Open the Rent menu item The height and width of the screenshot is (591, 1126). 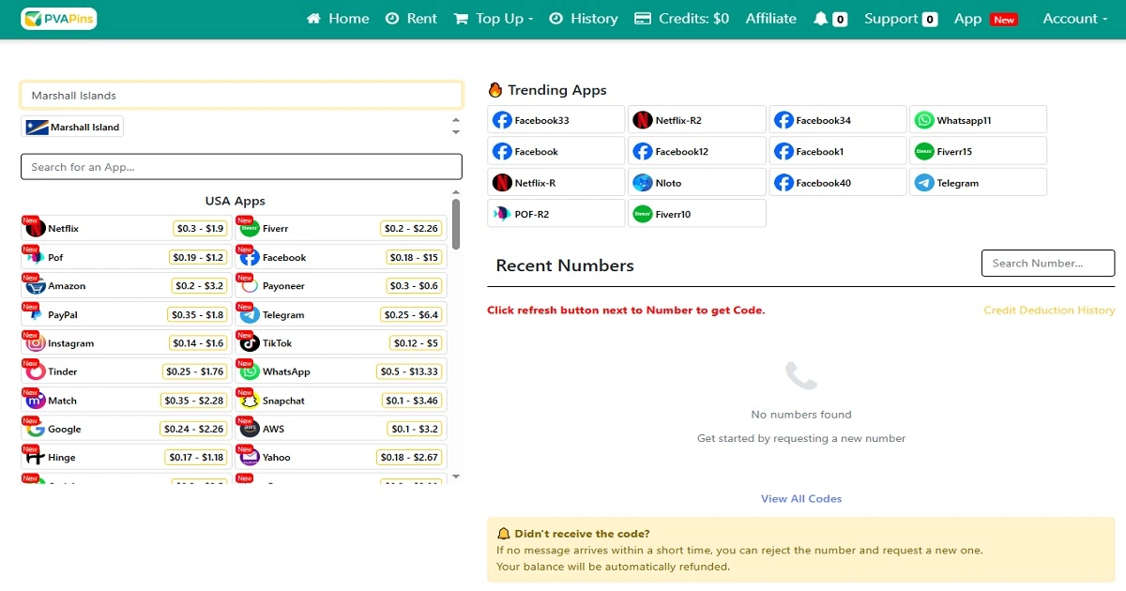click(411, 19)
